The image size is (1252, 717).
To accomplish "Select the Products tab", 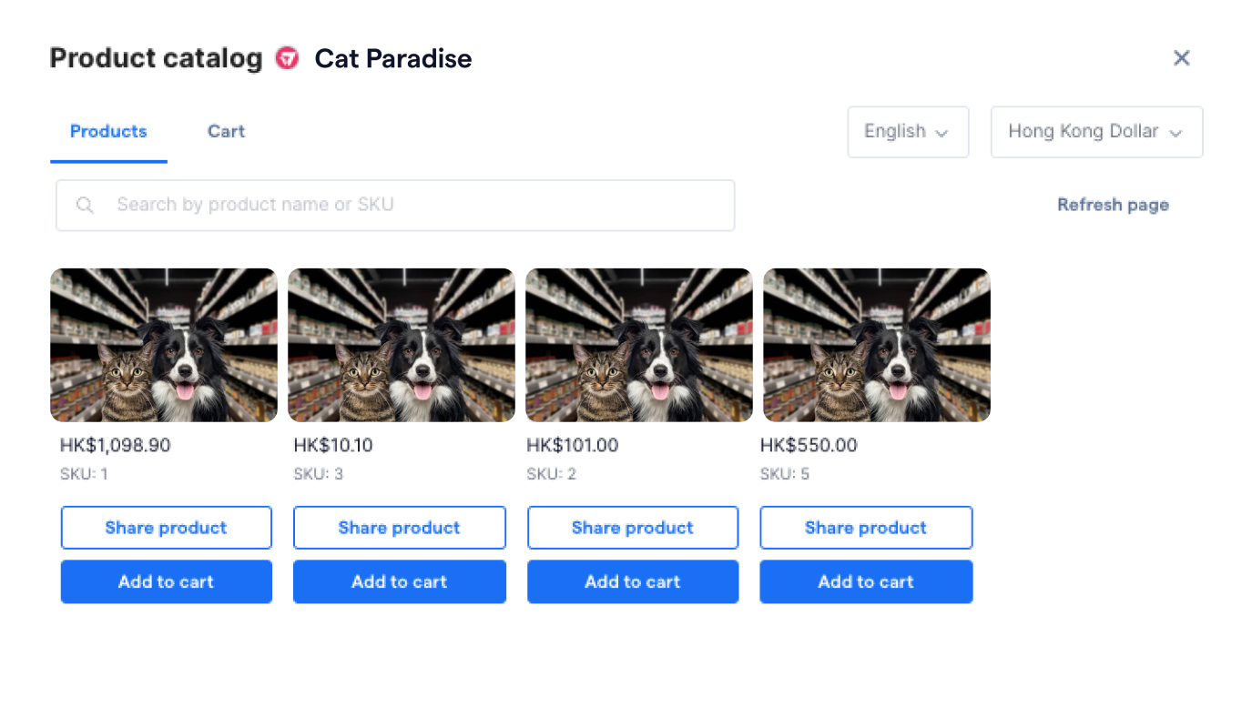I will (108, 131).
